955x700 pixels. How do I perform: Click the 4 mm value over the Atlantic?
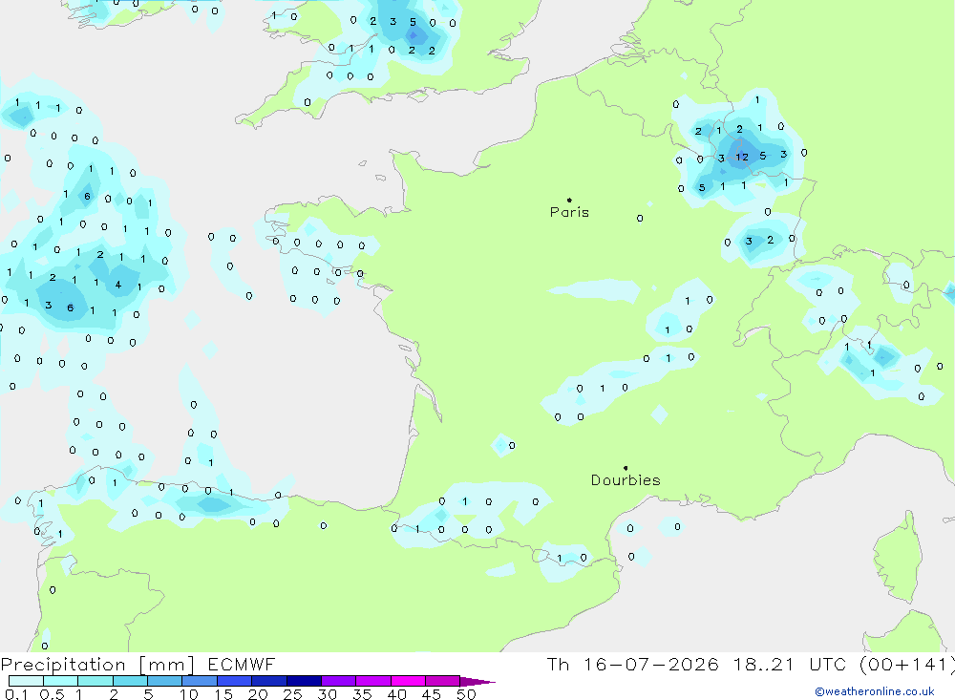point(118,285)
